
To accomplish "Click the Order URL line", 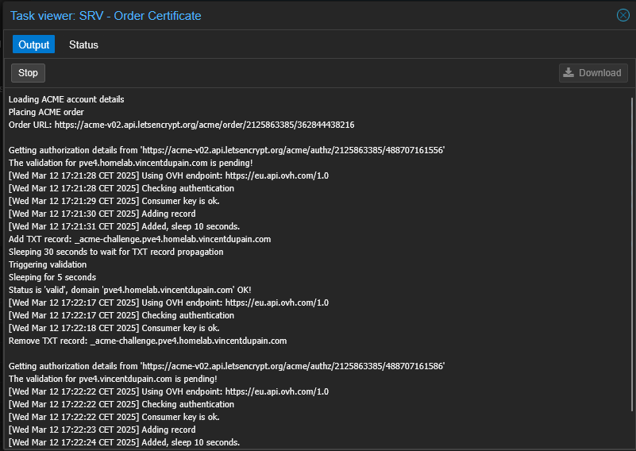I will click(x=181, y=125).
